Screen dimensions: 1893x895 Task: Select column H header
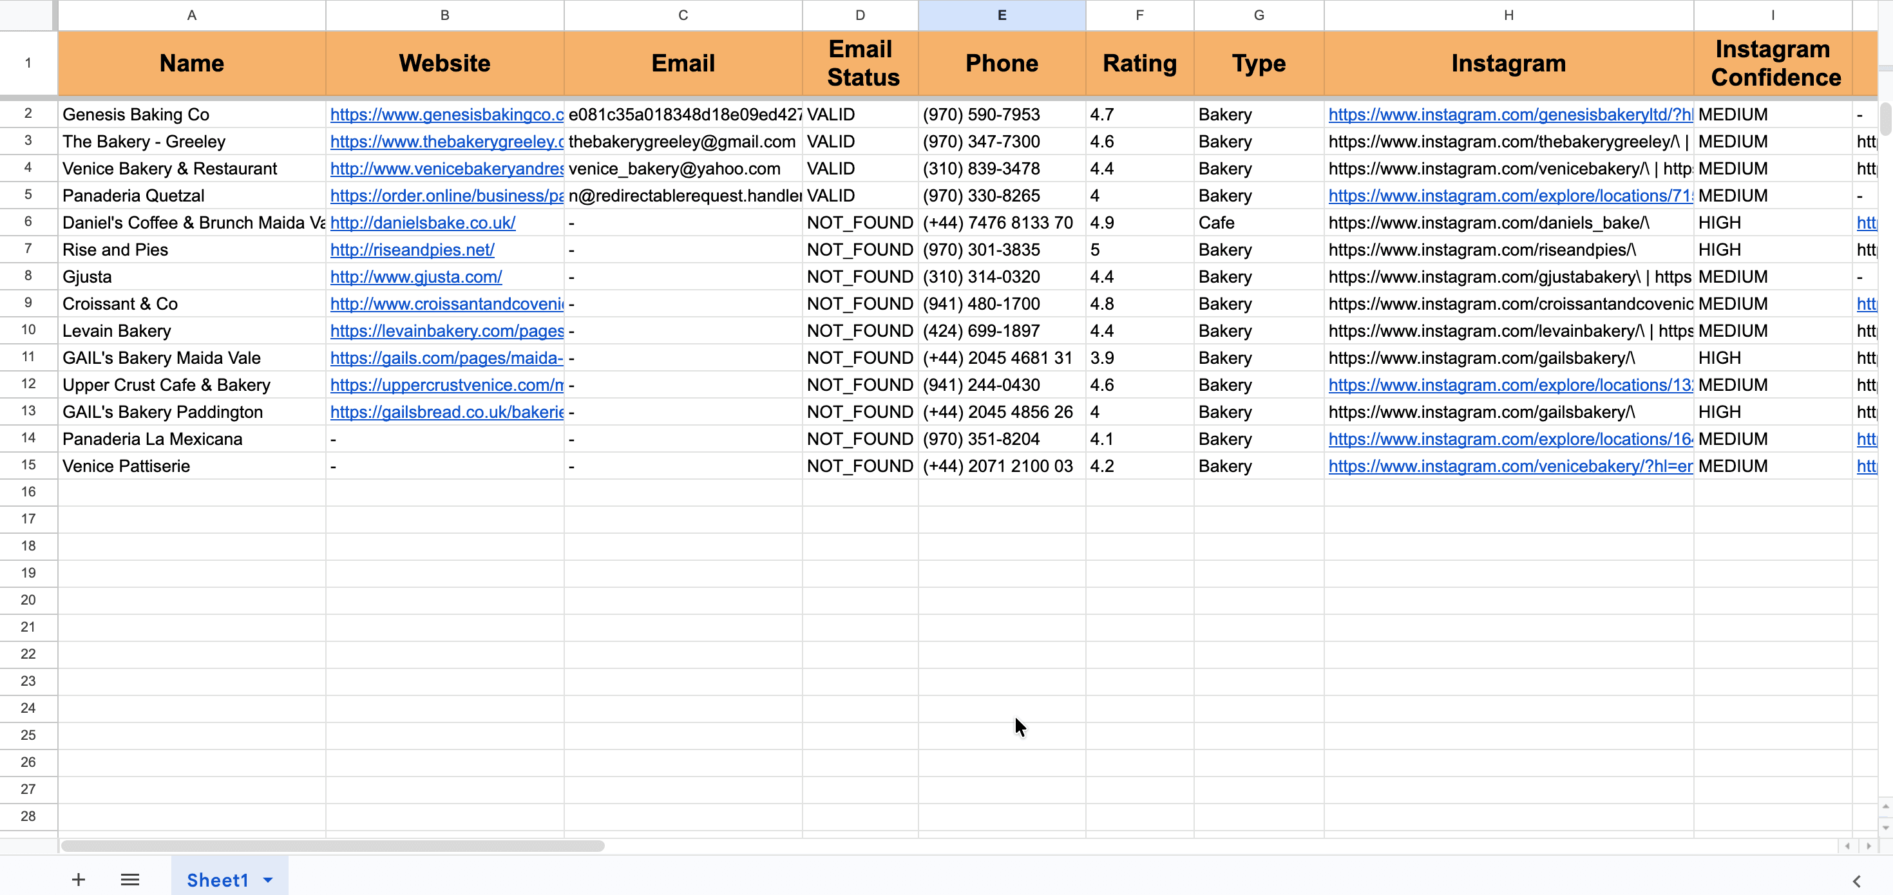pos(1508,15)
